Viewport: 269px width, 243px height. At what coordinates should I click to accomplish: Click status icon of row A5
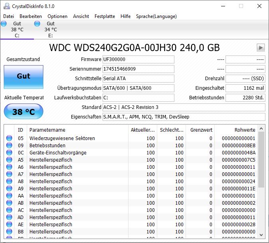coord(9,160)
